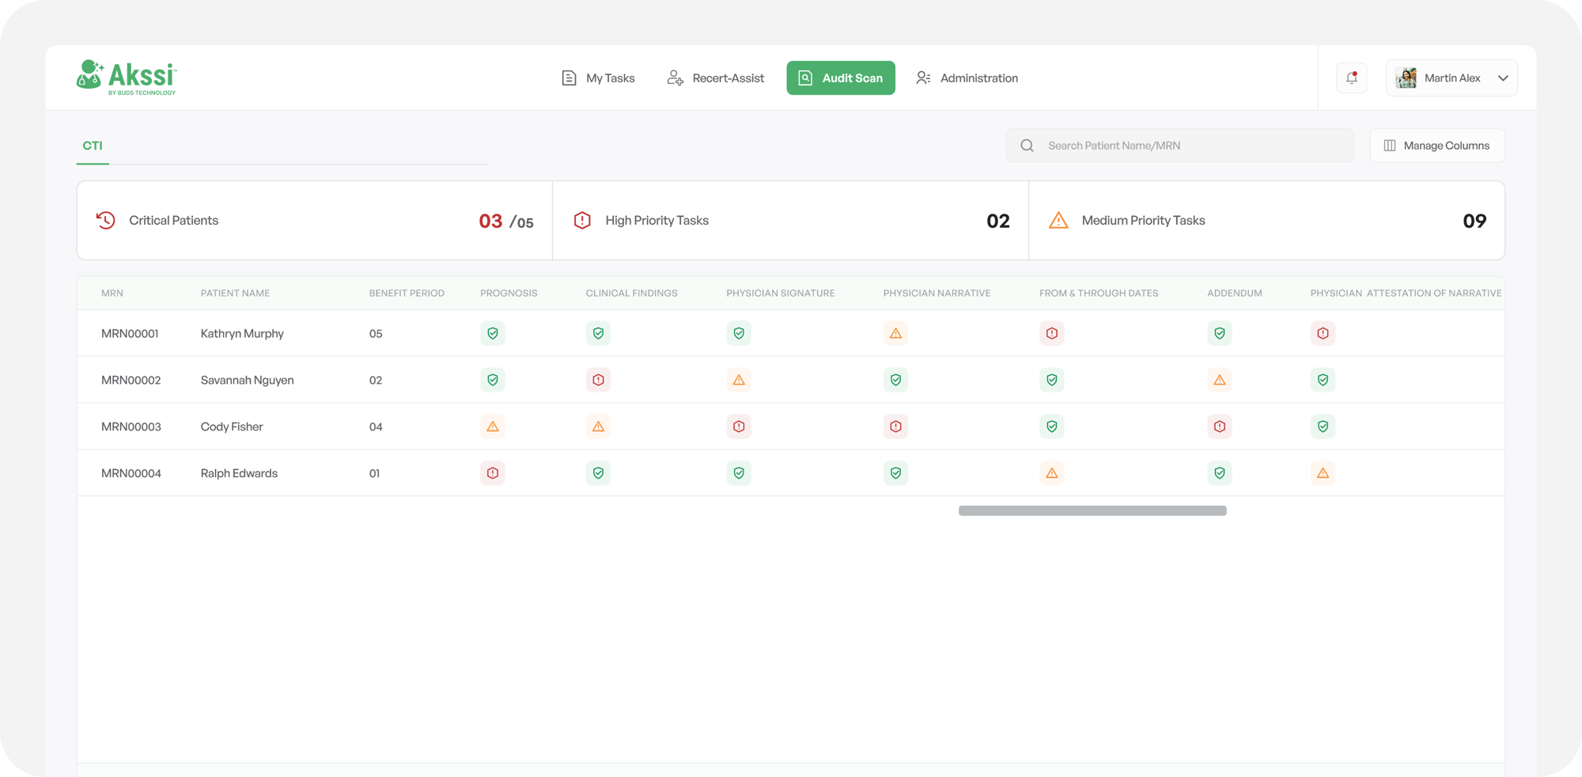
Task: Click Cody Fisher's Prognosis warning icon
Action: (x=493, y=427)
